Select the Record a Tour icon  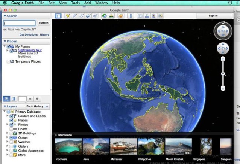pos(95,16)
